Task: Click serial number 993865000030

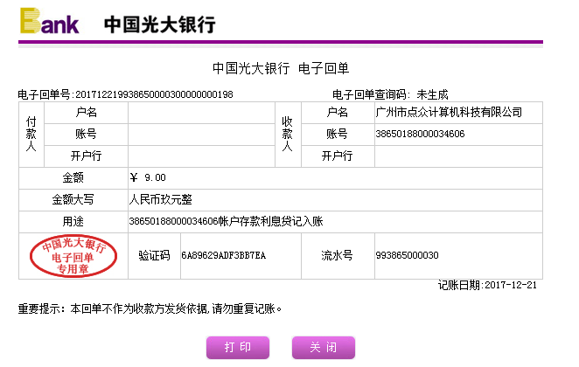Action: (x=407, y=256)
